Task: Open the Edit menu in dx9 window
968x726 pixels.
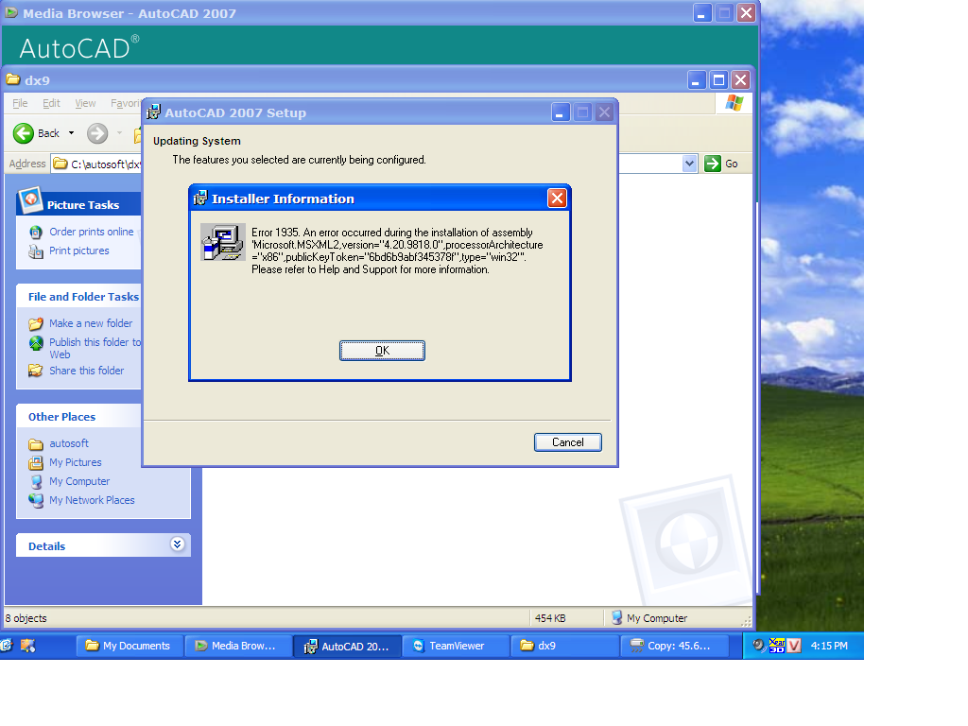Action: click(51, 103)
